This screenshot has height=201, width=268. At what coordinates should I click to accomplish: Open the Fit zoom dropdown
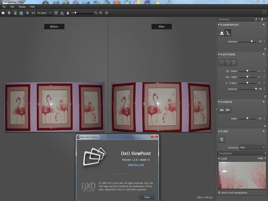(x=44, y=13)
